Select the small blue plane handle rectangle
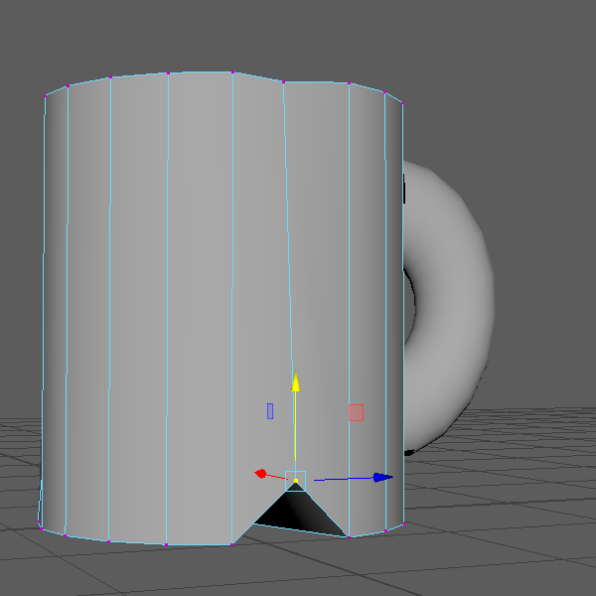 (x=269, y=410)
